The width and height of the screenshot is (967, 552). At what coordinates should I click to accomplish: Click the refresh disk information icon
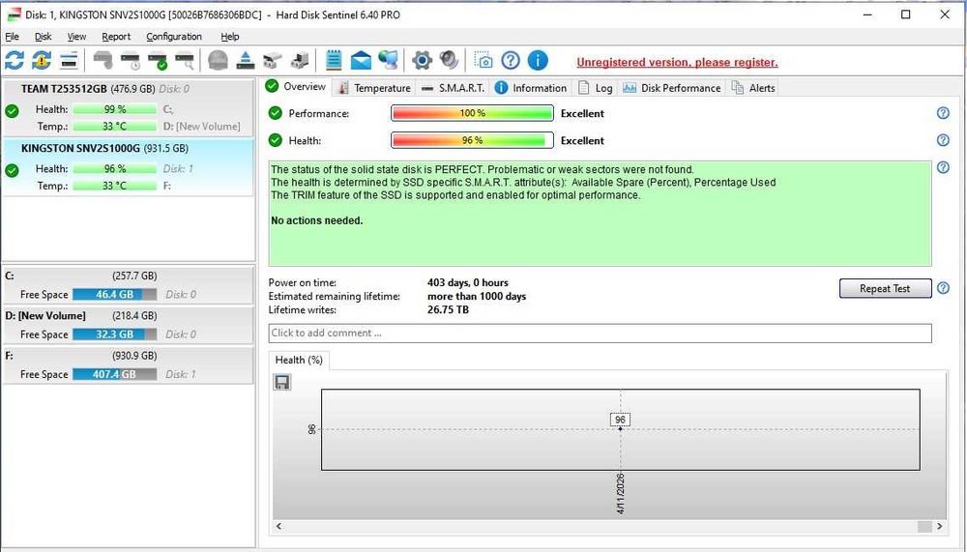pyautogui.click(x=15, y=61)
